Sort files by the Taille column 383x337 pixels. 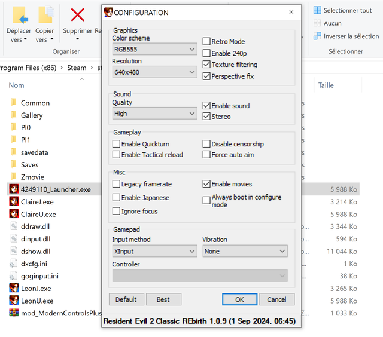pyautogui.click(x=326, y=85)
